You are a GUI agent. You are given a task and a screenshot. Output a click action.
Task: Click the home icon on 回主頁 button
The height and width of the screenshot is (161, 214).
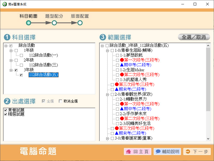[x=129, y=152]
